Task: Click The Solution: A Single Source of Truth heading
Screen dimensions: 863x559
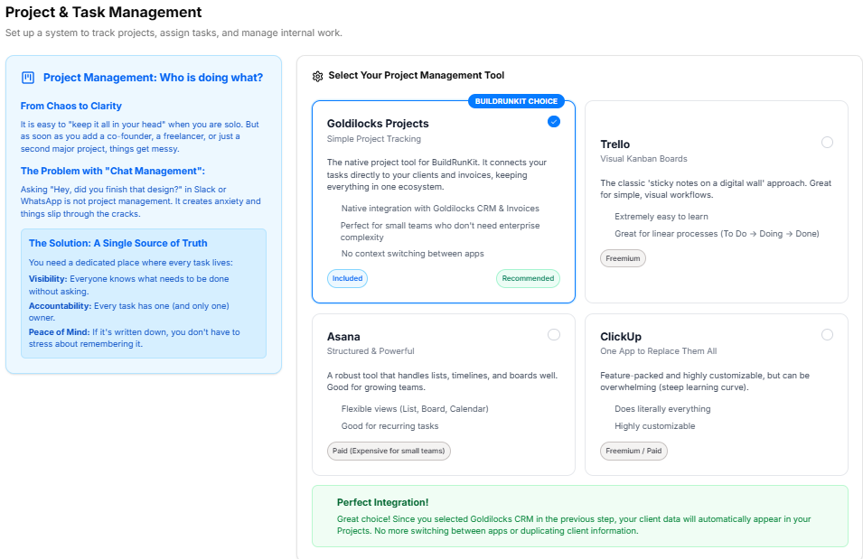Action: point(117,243)
